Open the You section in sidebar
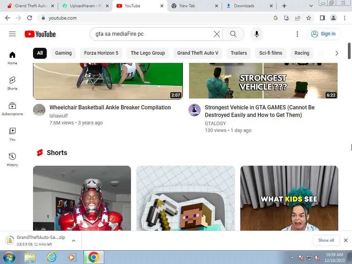Viewport: 352px width, 264px height. tap(12, 134)
